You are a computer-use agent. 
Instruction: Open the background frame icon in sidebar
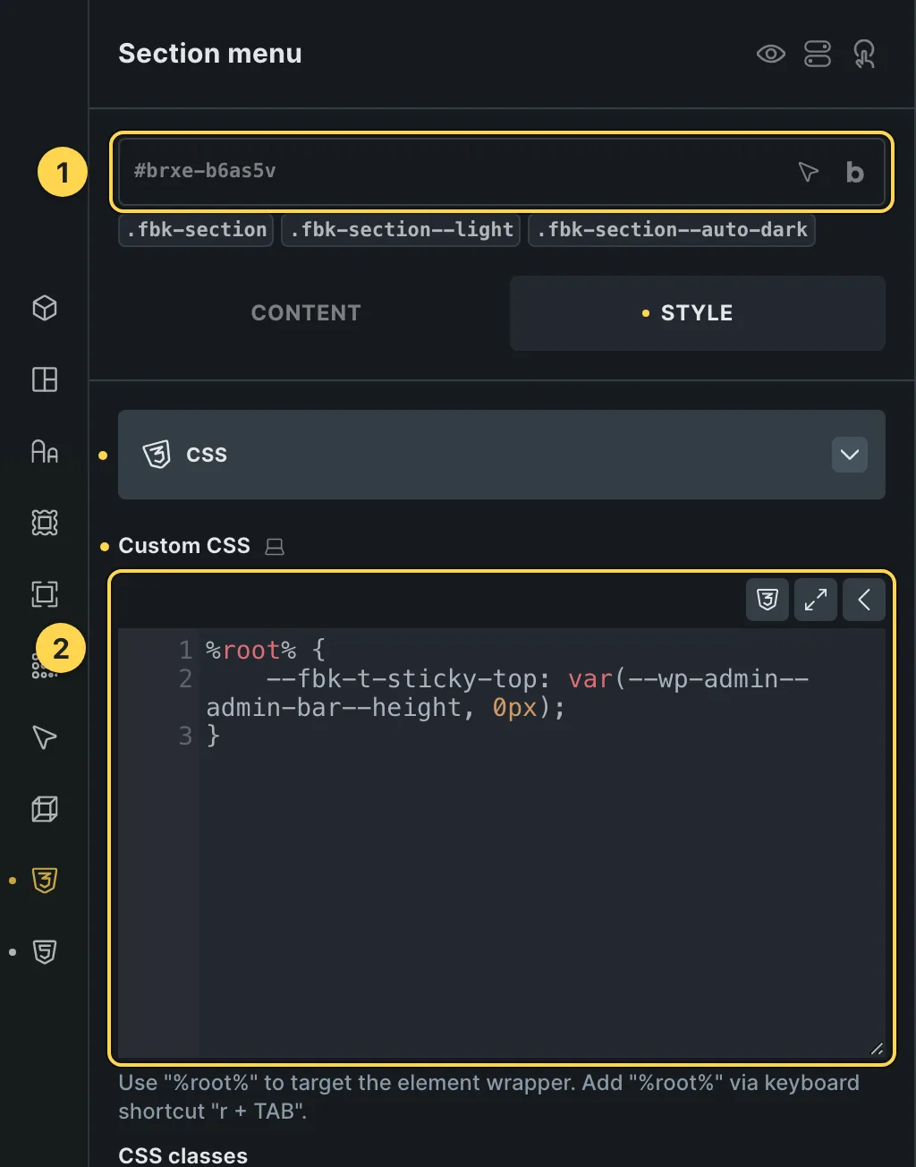click(45, 523)
